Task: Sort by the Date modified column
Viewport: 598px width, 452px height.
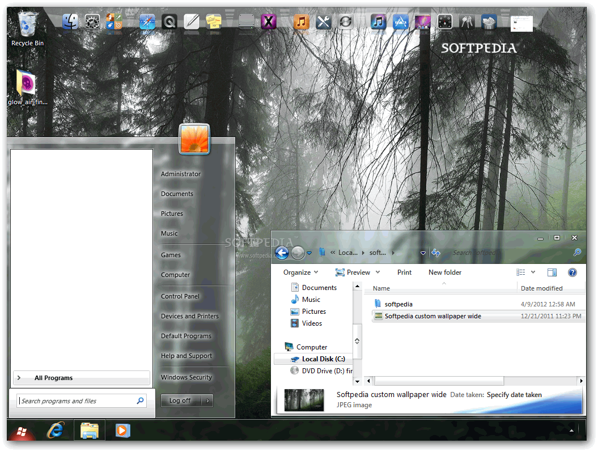Action: click(x=551, y=288)
